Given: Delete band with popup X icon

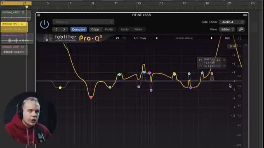Looking at the screenshot, I should coord(224,60).
